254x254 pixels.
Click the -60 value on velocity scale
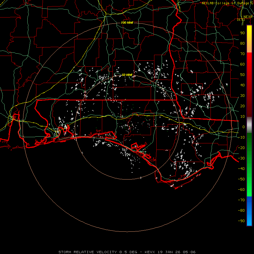click(241, 190)
